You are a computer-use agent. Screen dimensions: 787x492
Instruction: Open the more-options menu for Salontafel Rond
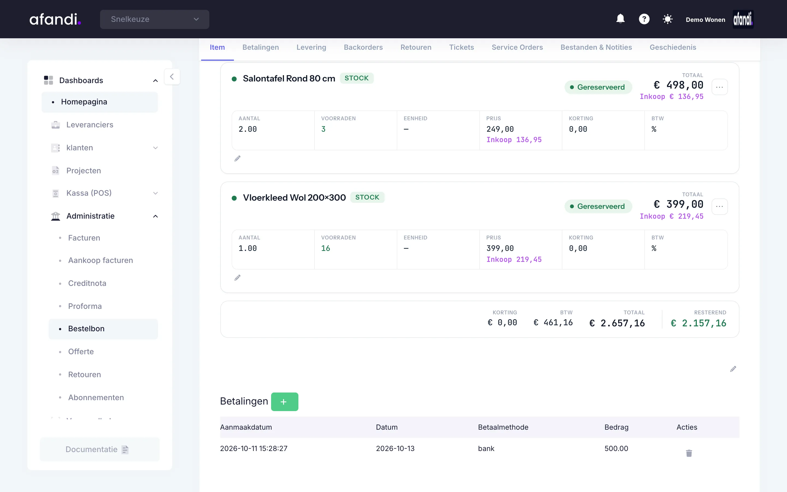(719, 87)
